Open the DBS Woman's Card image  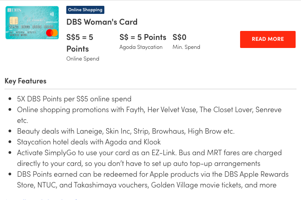32,22
